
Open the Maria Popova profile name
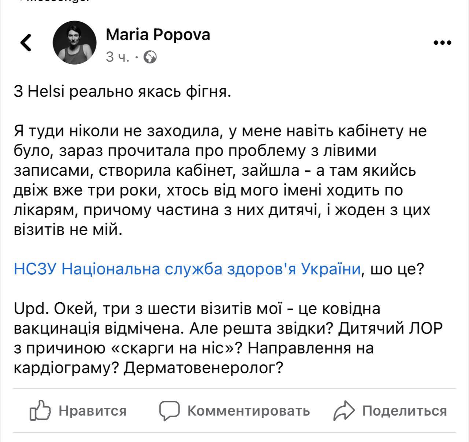158,35
